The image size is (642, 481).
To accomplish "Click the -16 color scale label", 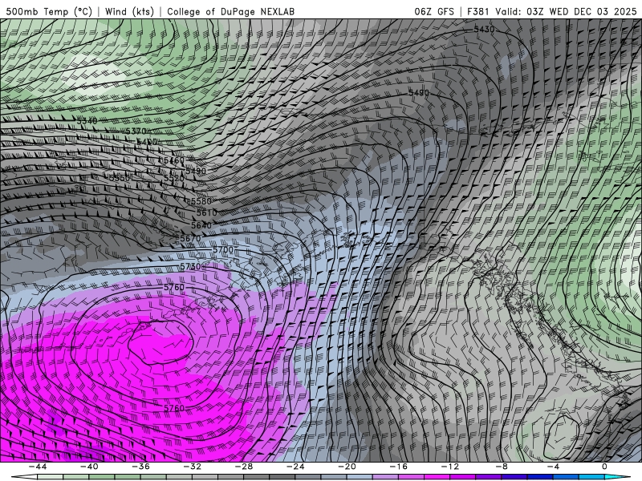I will click(x=398, y=467).
